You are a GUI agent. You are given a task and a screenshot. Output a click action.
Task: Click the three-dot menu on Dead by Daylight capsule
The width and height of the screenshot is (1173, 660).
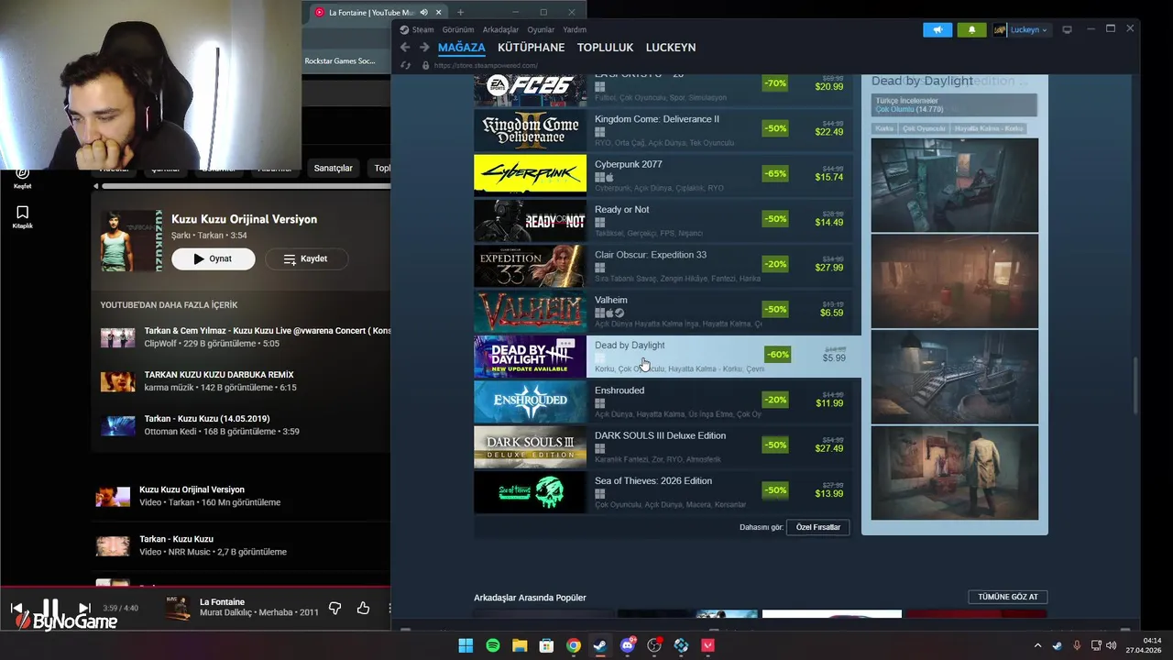[565, 344]
